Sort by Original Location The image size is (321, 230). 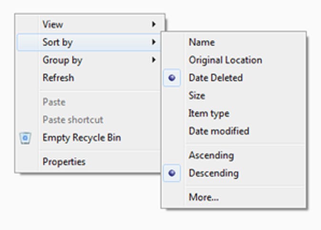pos(225,60)
